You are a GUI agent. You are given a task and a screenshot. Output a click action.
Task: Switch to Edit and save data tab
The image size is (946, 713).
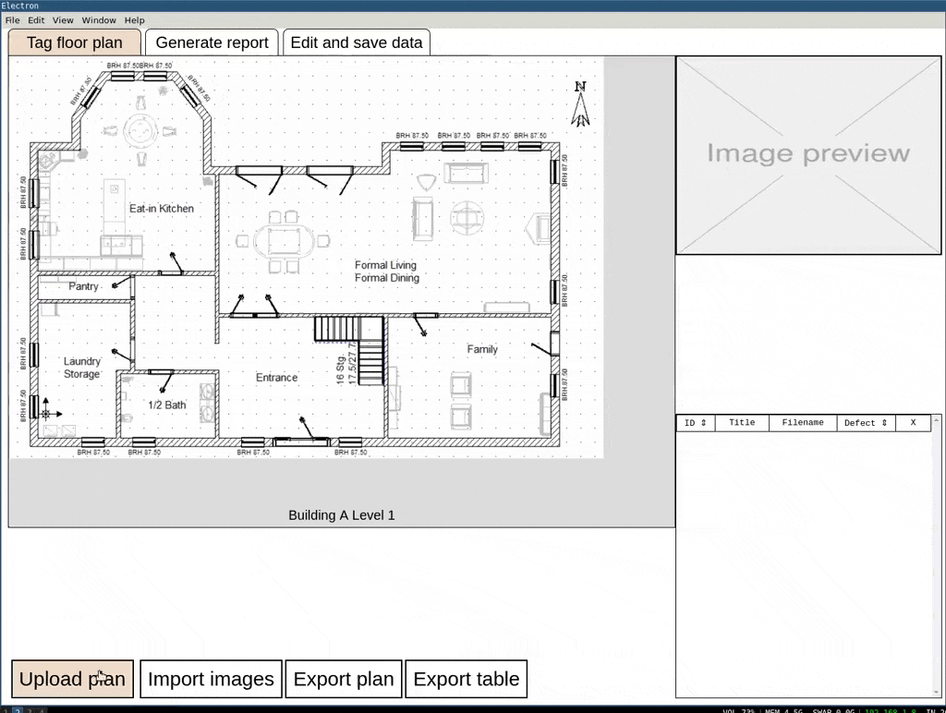(356, 42)
